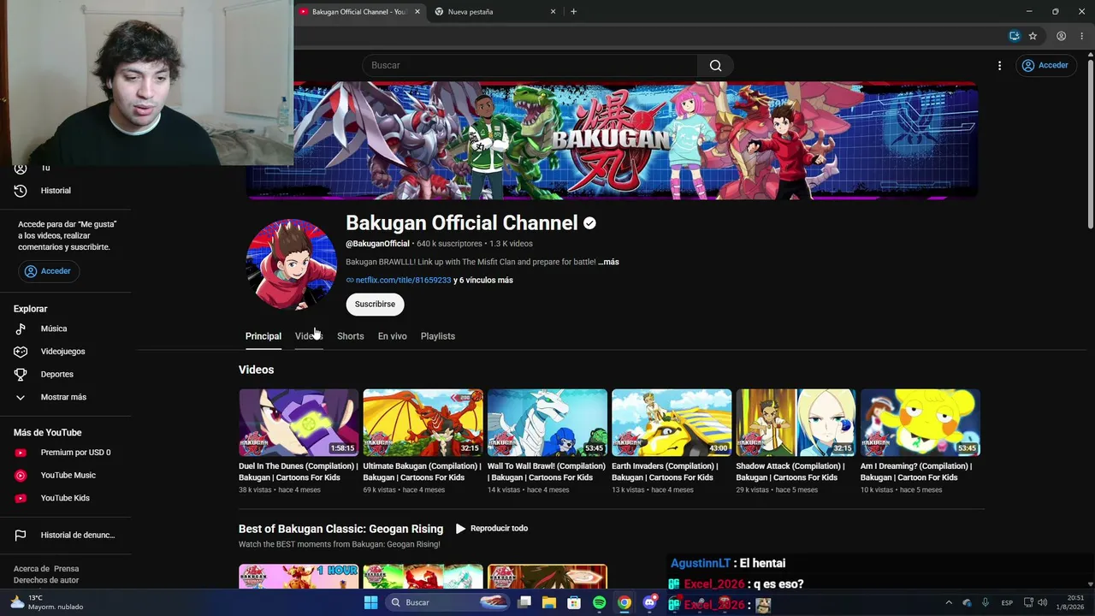Open Duel In The Dunes video thumbnail
Image resolution: width=1095 pixels, height=616 pixels.
click(x=299, y=423)
